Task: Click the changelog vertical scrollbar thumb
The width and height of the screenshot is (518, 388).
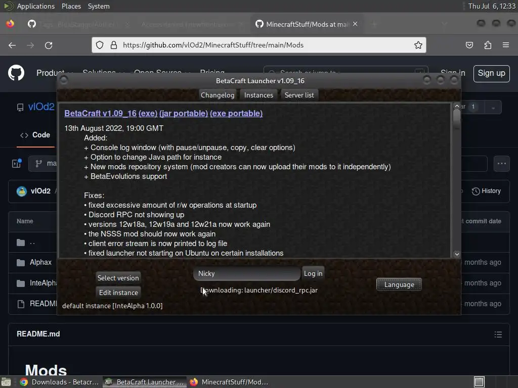Action: (x=457, y=119)
